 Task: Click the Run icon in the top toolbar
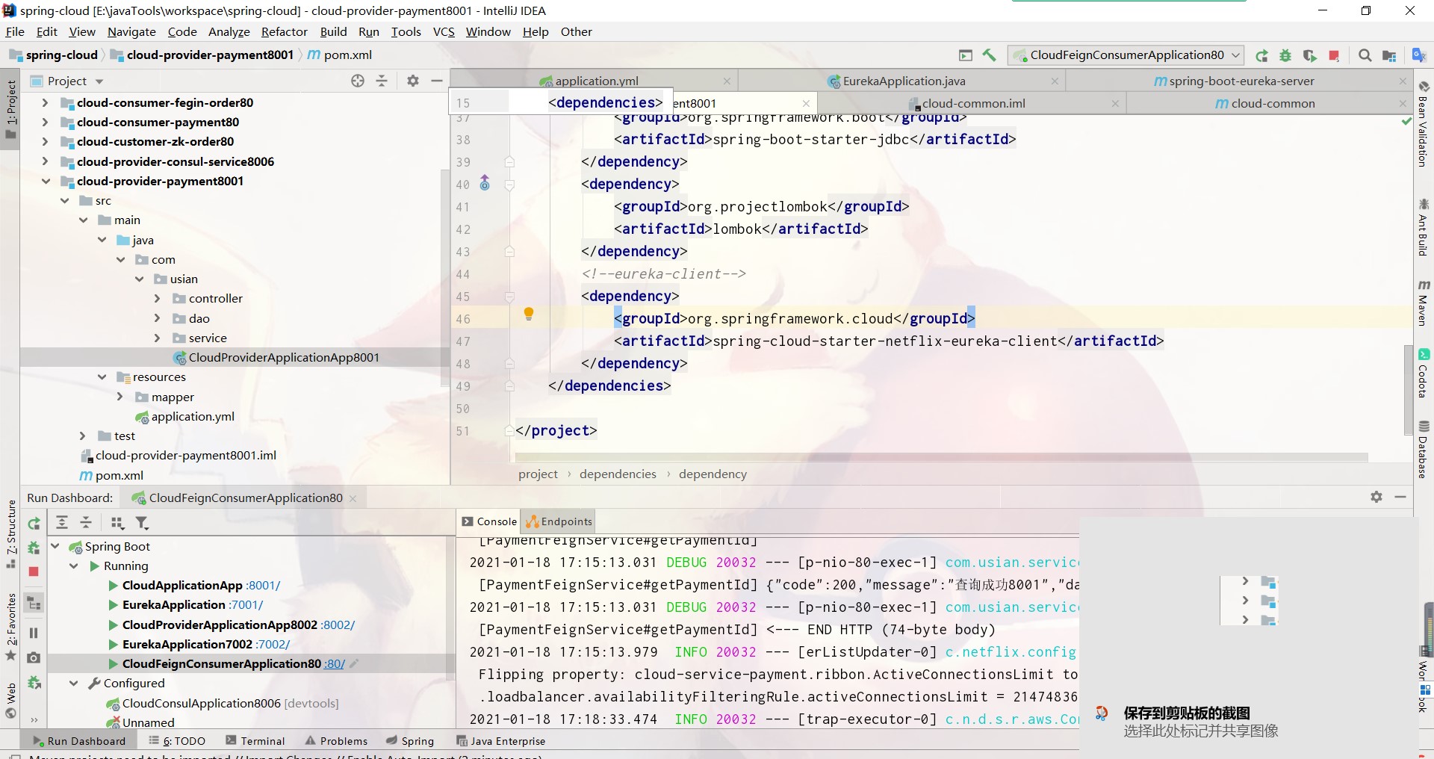pos(1261,55)
